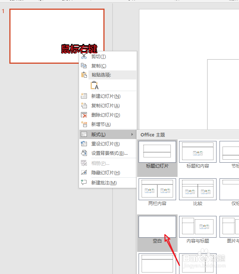Click the 比较 layout label

[x=198, y=204]
